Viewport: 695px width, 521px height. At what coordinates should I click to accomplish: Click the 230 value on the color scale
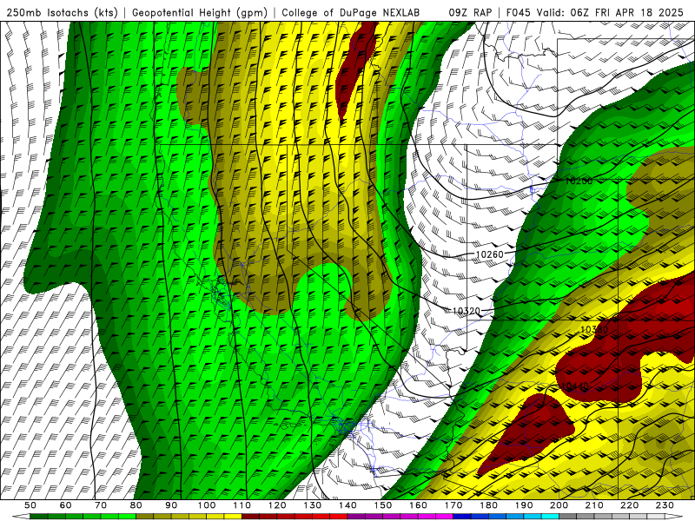pos(665,505)
